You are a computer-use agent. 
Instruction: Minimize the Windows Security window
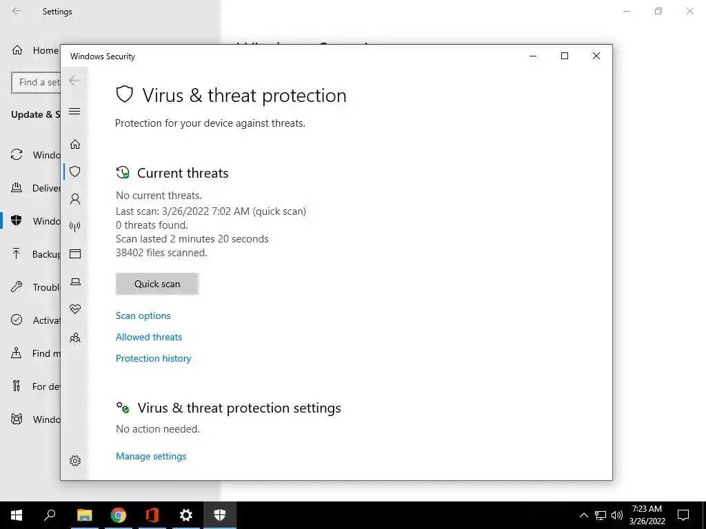(x=533, y=56)
